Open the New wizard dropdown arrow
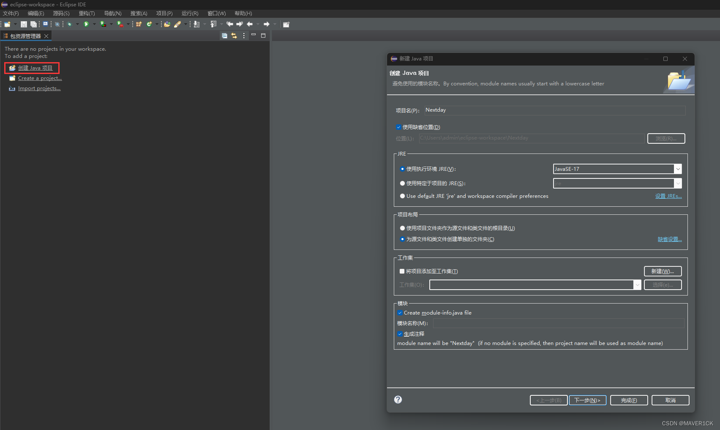720x430 pixels. pyautogui.click(x=15, y=24)
